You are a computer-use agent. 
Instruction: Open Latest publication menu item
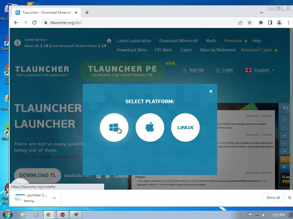click(134, 41)
